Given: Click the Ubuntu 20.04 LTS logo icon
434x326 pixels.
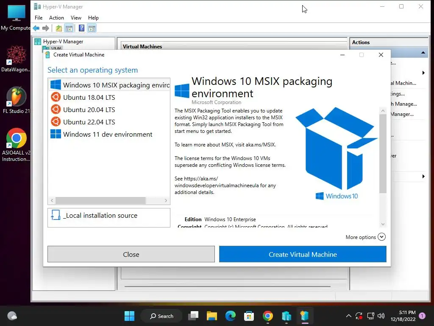Looking at the screenshot, I should 56,109.
